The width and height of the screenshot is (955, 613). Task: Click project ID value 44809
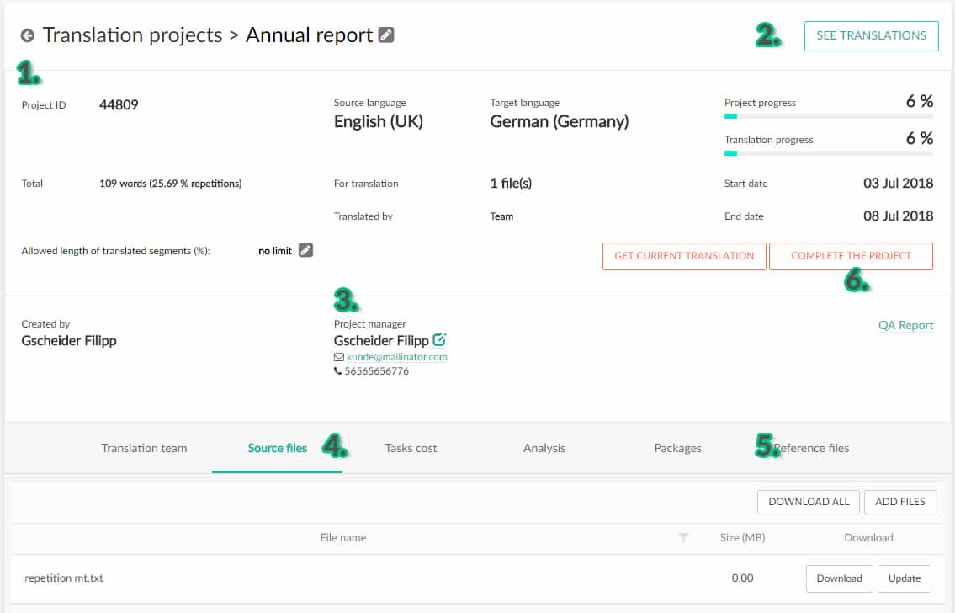[x=119, y=104]
